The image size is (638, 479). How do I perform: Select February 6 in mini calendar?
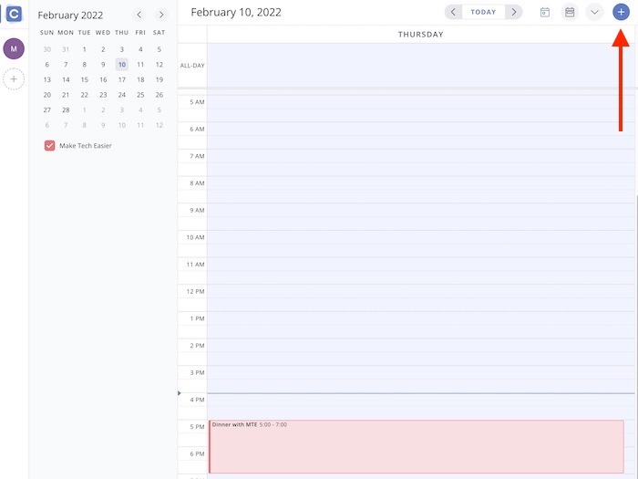pos(47,65)
